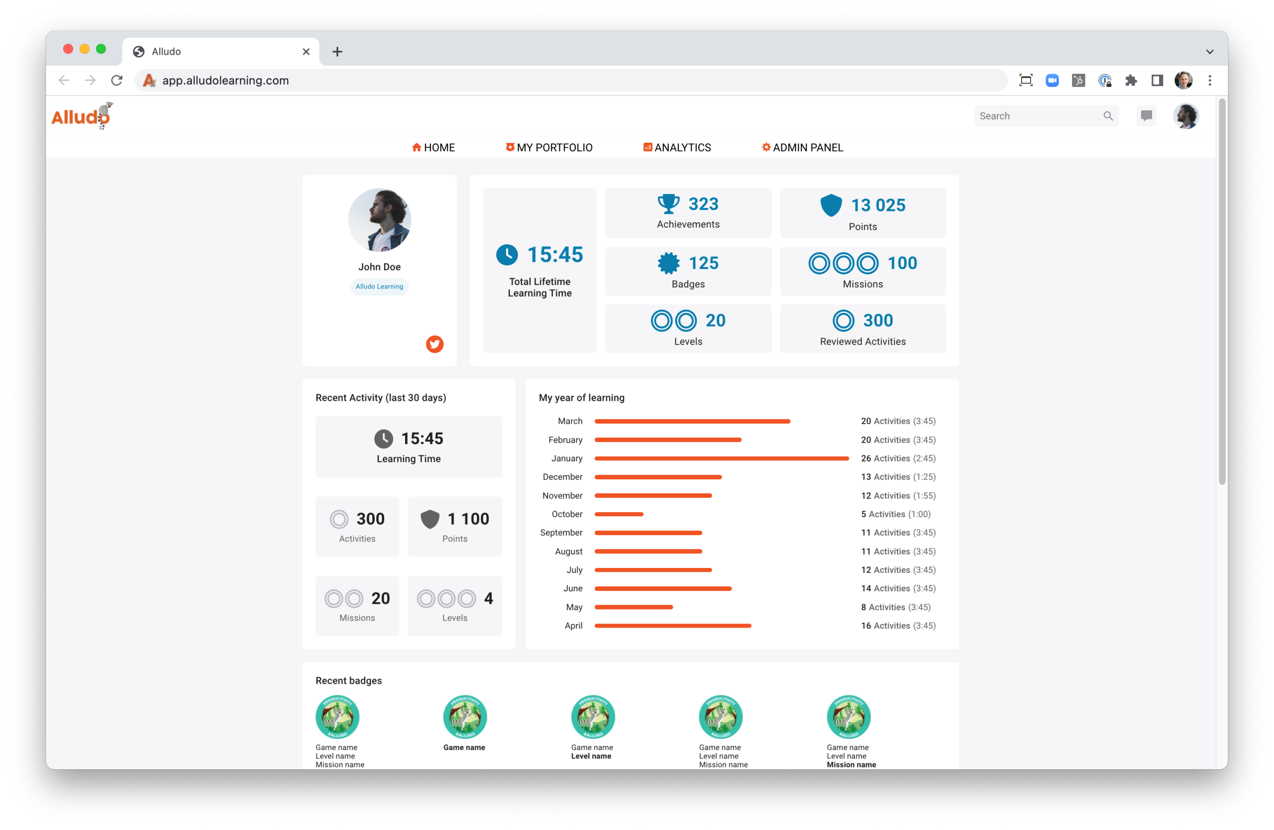Click the page vertical scrollbar
This screenshot has width=1274, height=830.
click(1222, 291)
